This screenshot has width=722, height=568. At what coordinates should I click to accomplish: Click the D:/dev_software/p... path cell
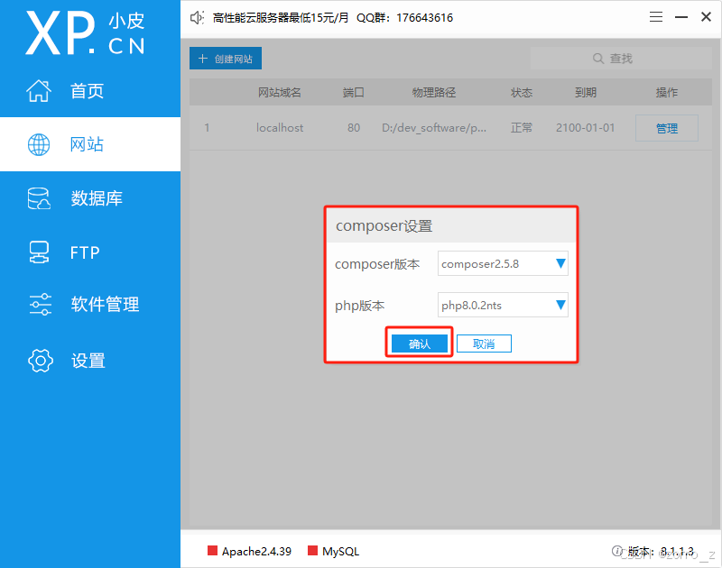[434, 128]
